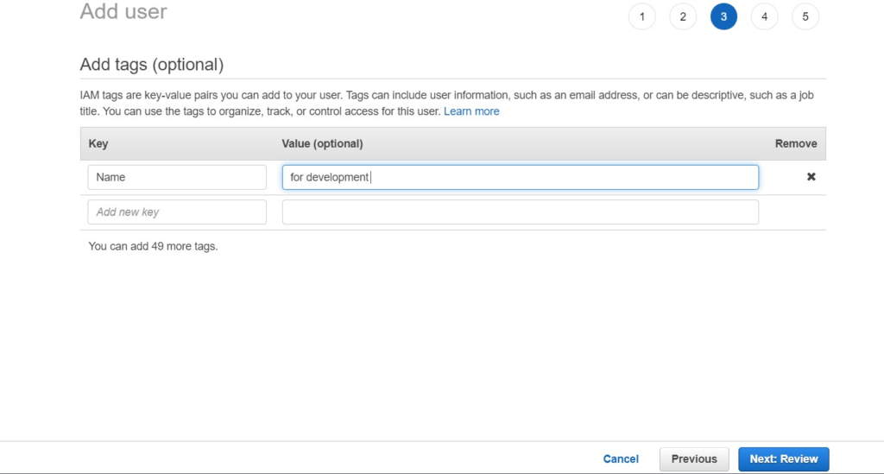
Task: Go to wizard step 1 circle
Action: click(x=642, y=17)
